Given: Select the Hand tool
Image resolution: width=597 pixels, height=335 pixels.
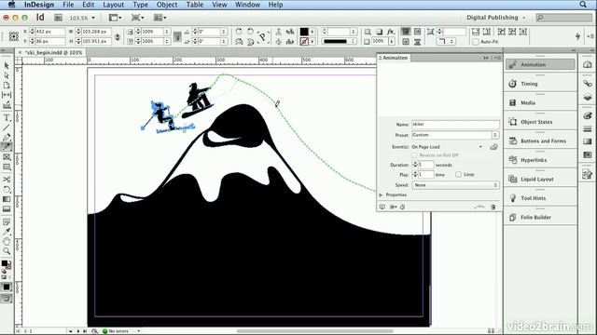Looking at the screenshot, I should tap(7, 241).
